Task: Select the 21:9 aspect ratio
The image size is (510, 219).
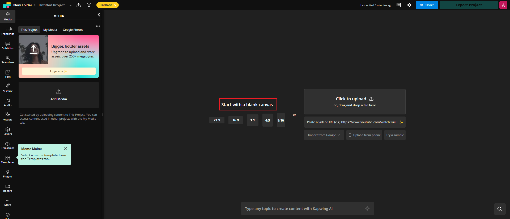Action: click(x=217, y=120)
